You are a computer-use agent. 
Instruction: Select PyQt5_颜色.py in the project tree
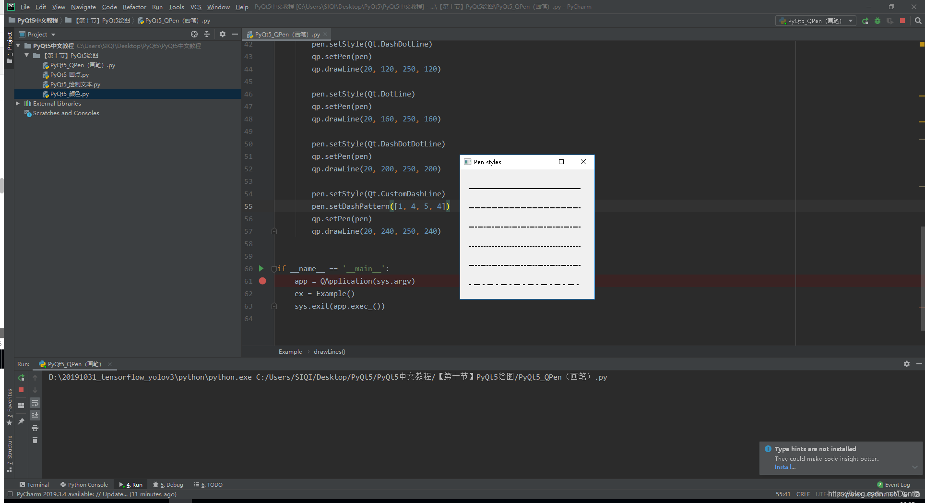[x=70, y=94]
